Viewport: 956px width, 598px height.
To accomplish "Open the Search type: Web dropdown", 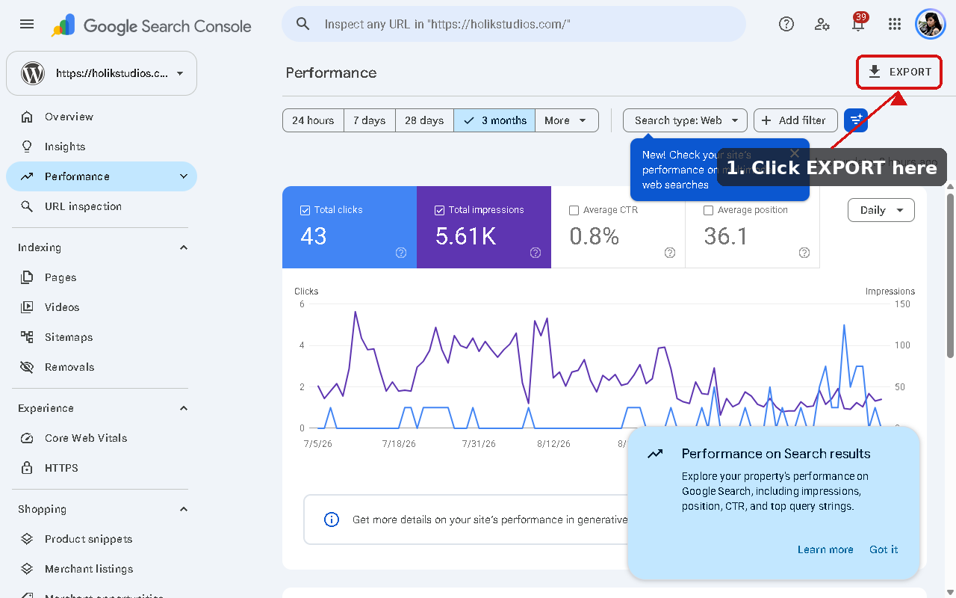I will pyautogui.click(x=685, y=120).
